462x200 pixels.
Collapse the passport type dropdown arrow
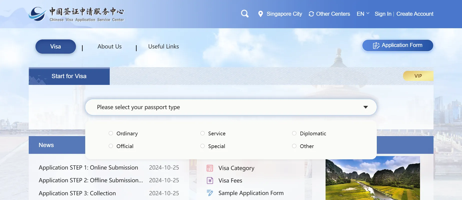pos(366,107)
